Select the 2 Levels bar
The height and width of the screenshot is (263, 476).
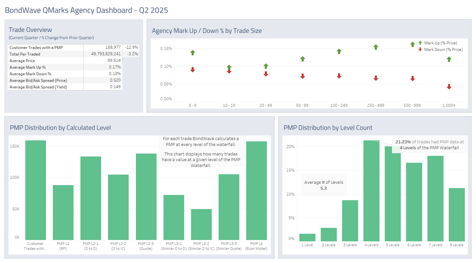[329, 234]
